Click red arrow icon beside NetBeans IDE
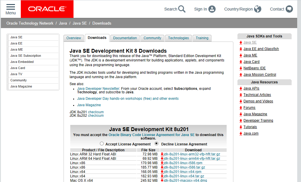 pyautogui.click(x=241, y=68)
